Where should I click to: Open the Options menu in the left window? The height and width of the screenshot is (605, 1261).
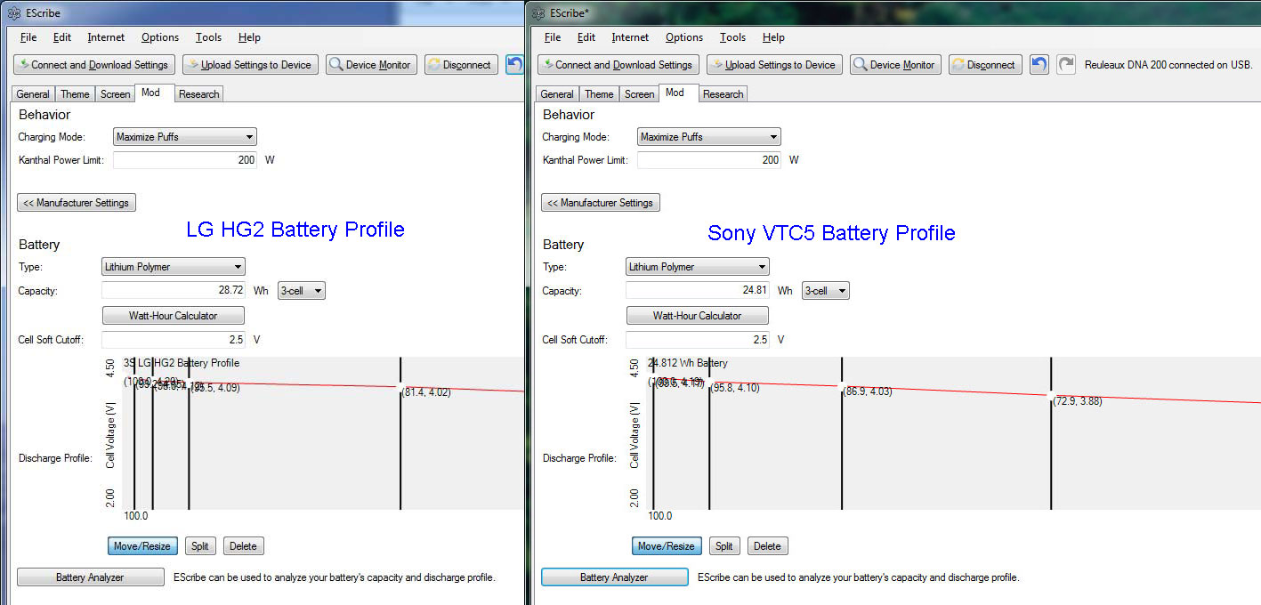point(160,37)
